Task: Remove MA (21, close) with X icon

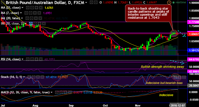Action: pyautogui.click(x=41, y=8)
